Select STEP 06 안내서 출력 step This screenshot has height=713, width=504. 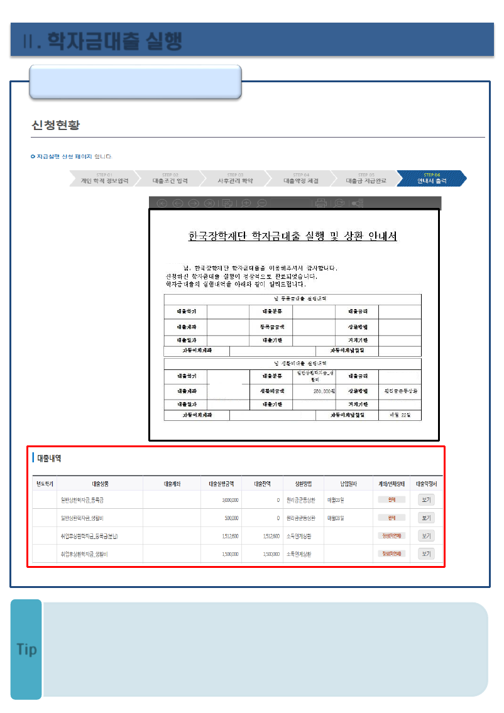[x=432, y=178]
